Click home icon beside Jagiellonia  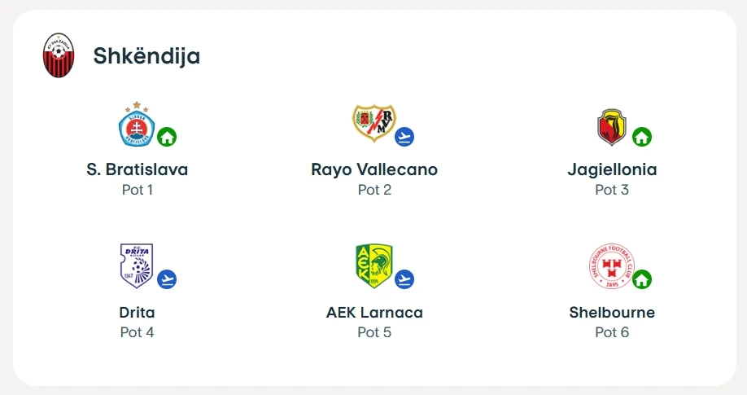point(642,137)
